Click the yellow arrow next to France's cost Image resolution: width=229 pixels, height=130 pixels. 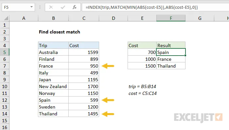click(108, 66)
